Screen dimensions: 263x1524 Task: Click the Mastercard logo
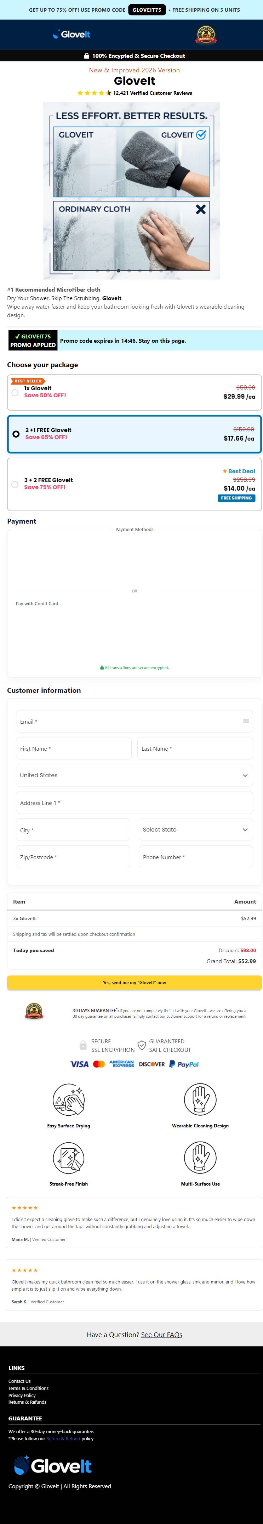coord(99,1064)
